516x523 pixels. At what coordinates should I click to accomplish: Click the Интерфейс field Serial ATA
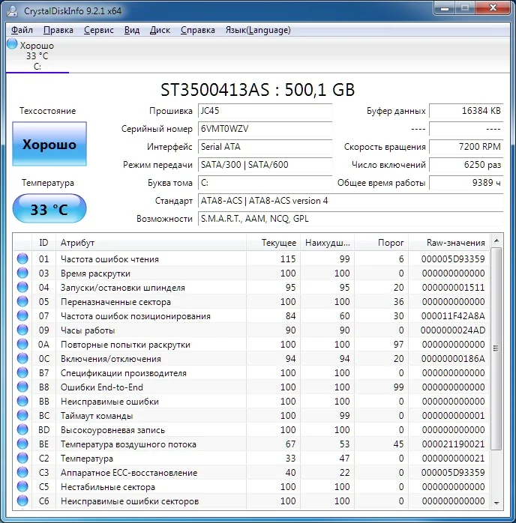pyautogui.click(x=265, y=147)
